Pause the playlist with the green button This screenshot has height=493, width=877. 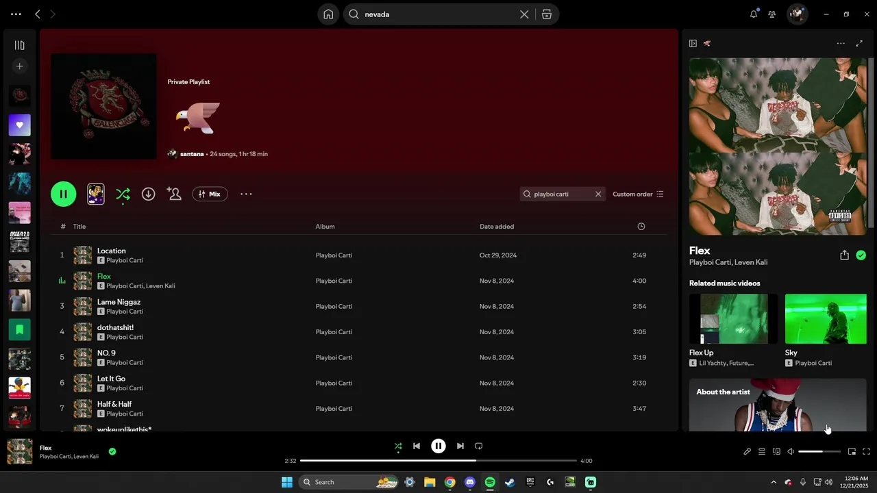[x=63, y=194]
